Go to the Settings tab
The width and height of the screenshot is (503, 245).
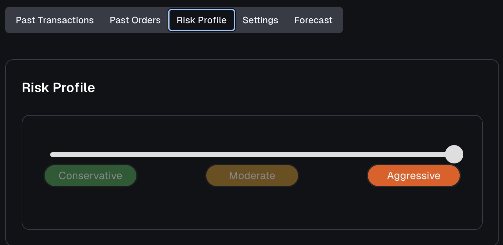click(x=260, y=20)
